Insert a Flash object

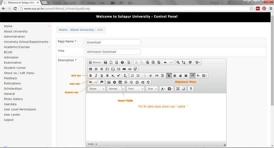point(115,82)
